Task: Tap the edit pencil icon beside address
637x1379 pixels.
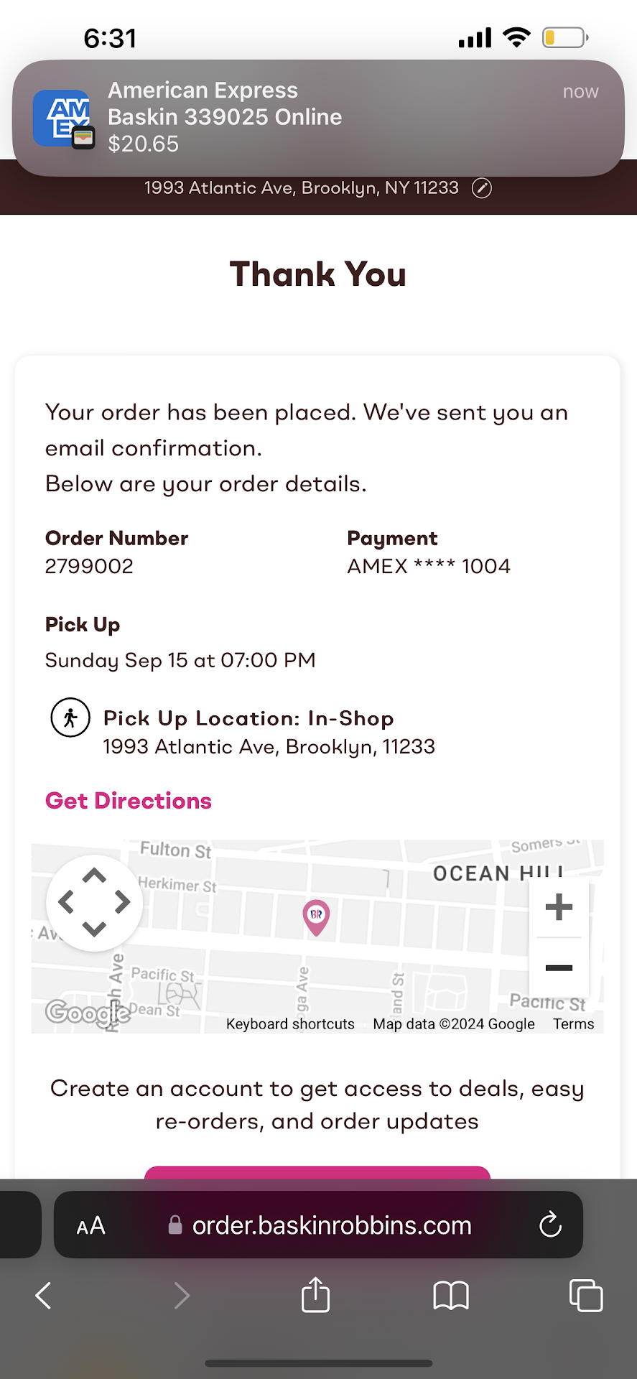Action: pos(481,188)
